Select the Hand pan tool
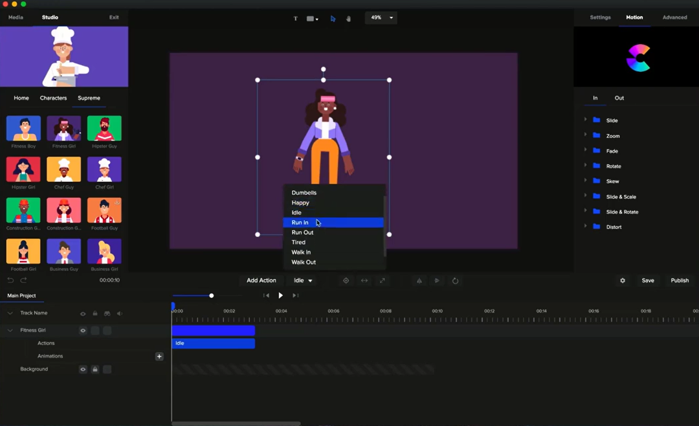The height and width of the screenshot is (426, 699). [x=349, y=18]
